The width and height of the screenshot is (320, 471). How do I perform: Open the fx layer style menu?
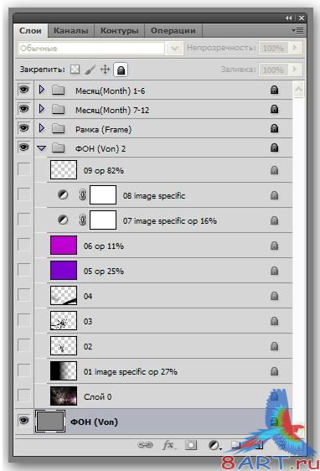168,445
